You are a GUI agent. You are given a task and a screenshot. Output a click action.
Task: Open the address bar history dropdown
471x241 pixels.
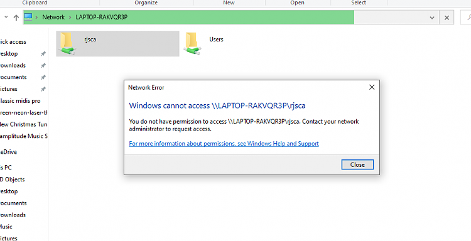pyautogui.click(x=432, y=18)
